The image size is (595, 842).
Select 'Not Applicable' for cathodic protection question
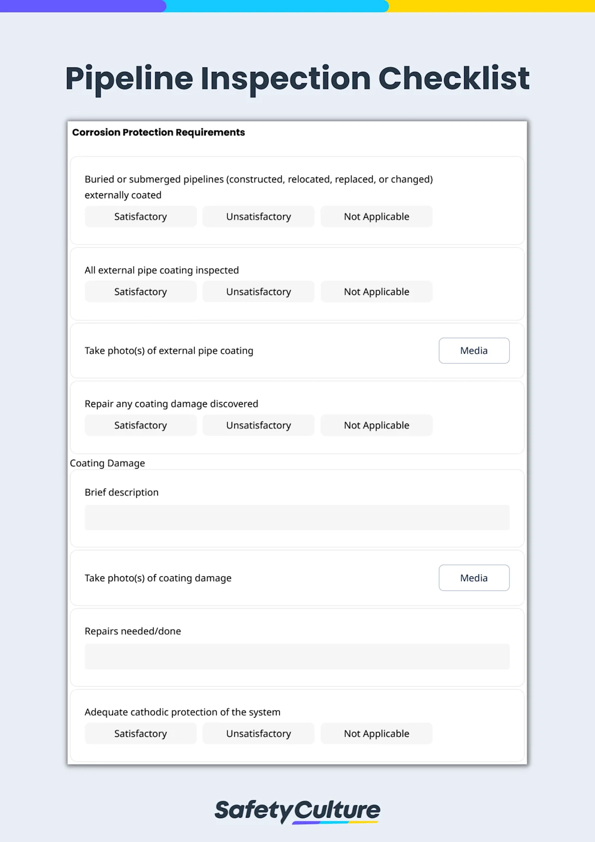[x=376, y=733]
